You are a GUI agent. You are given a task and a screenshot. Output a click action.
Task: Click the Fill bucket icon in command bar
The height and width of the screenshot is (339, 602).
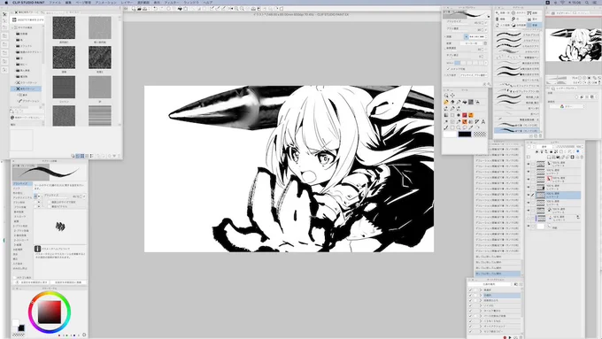click(x=180, y=9)
